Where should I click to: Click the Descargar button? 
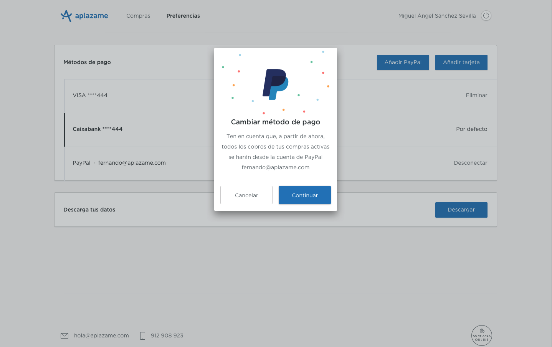tap(461, 210)
